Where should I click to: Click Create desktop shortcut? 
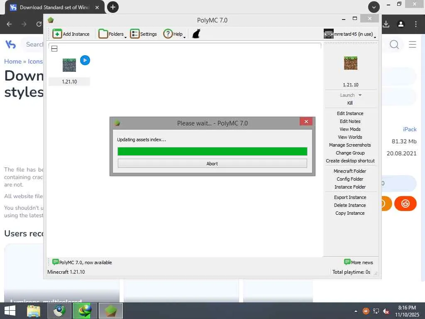point(350,161)
